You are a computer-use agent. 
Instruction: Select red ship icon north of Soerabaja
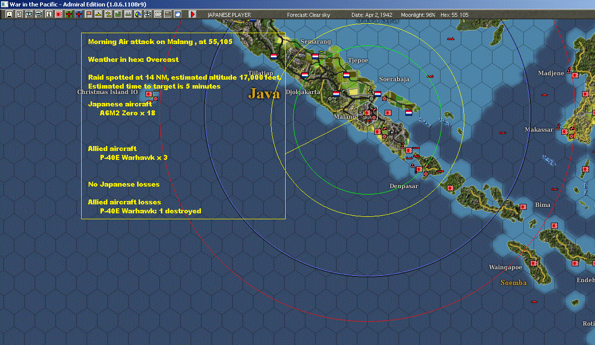(430, 76)
